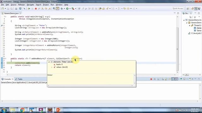Open the Navigate menu

point(30,5)
